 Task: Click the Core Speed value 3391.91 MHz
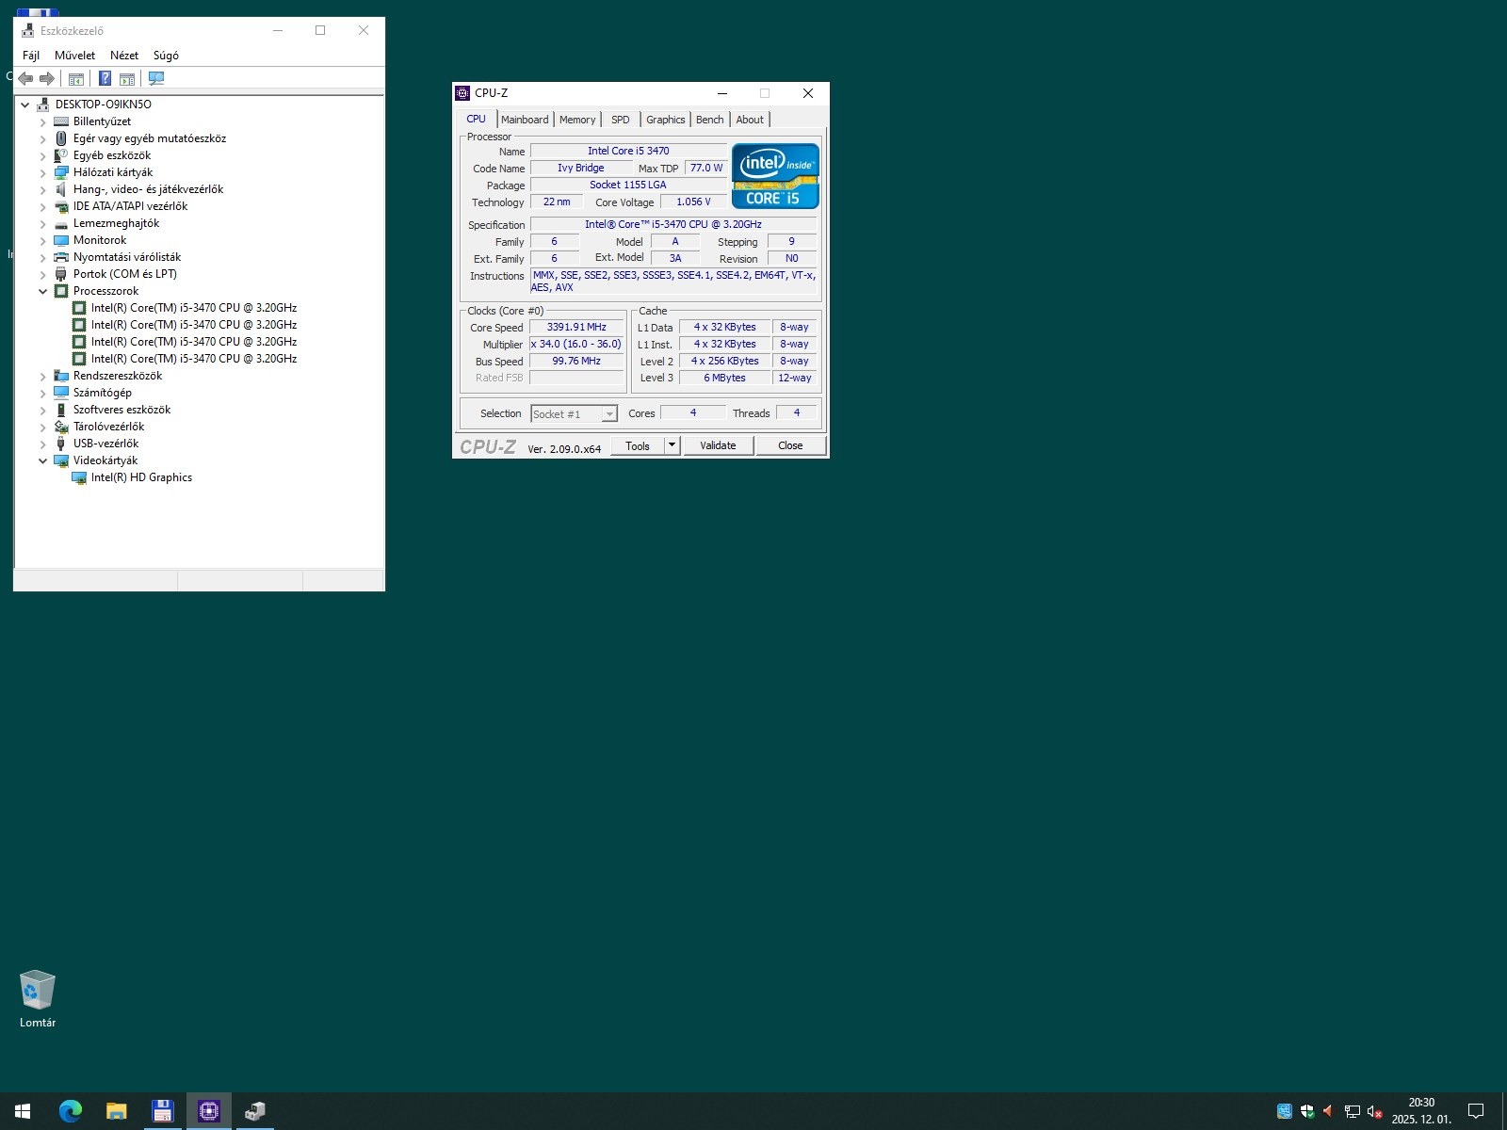(576, 328)
